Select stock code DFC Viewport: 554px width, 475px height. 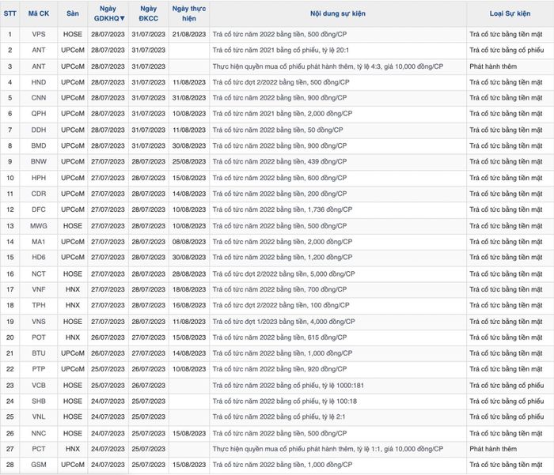[39, 209]
